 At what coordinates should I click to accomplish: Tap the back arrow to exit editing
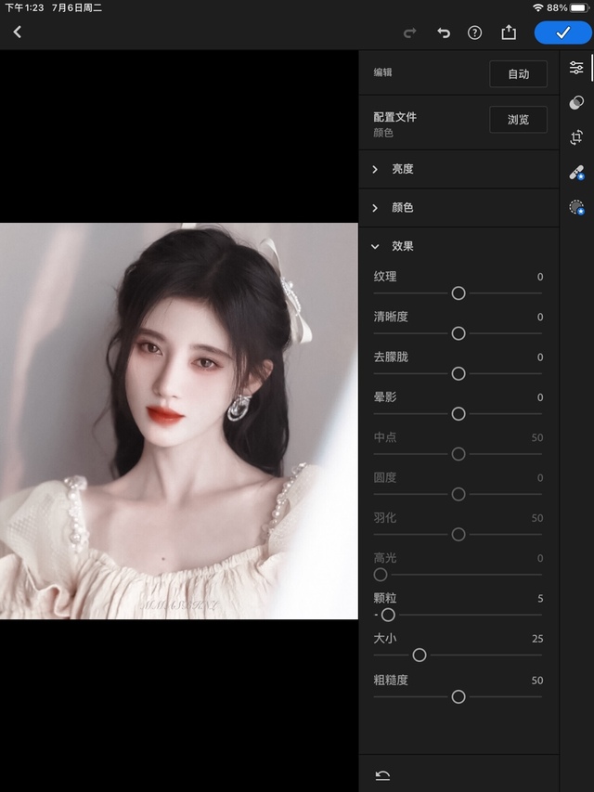pos(17,32)
